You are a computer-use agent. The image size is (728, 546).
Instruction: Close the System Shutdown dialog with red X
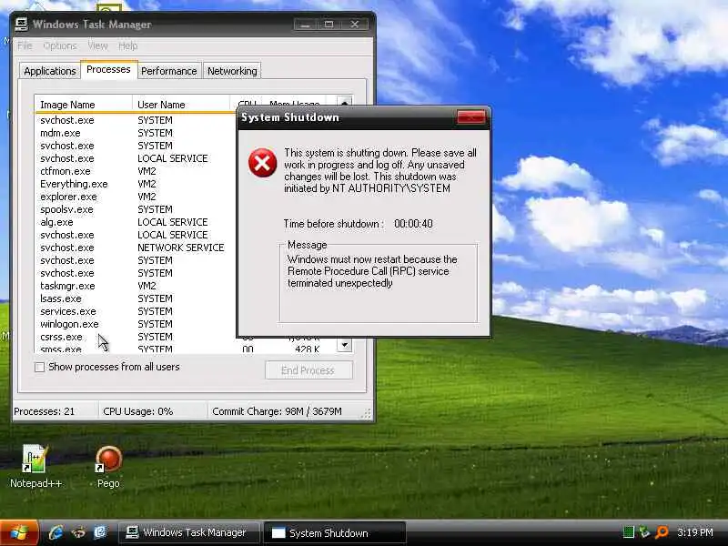pos(470,117)
